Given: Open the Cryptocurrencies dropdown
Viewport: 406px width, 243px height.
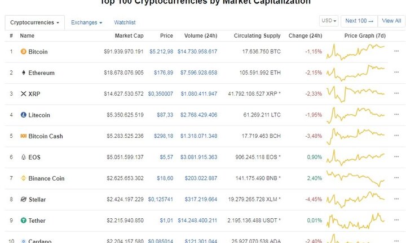Looking at the screenshot, I should point(35,22).
